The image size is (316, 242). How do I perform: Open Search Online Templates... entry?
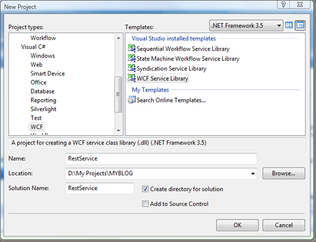171,100
